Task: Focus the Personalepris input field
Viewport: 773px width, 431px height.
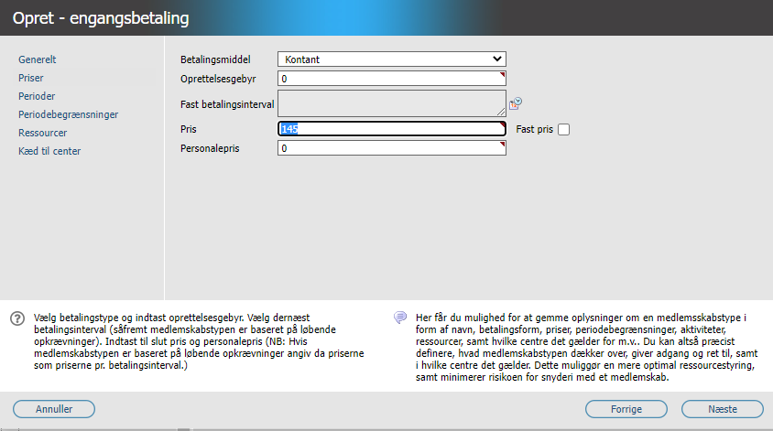Action: point(392,148)
